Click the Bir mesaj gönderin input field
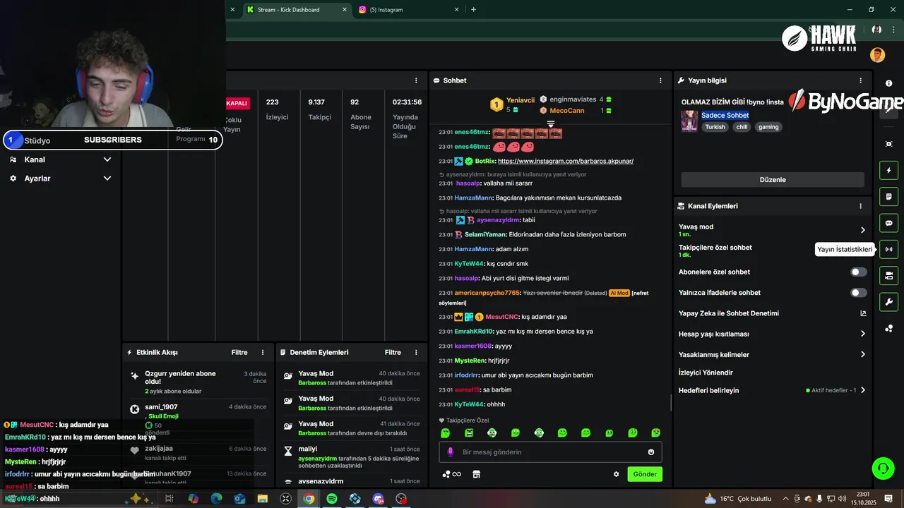 551,452
